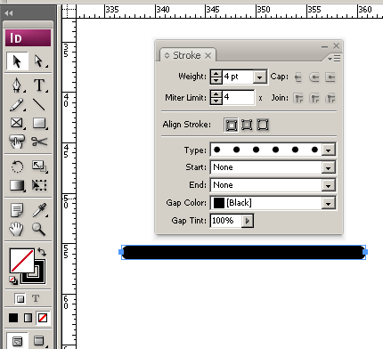Switch to Normal view mode

point(17,341)
